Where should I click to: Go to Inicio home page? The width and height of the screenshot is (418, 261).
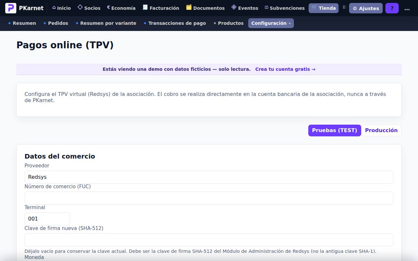(61, 8)
